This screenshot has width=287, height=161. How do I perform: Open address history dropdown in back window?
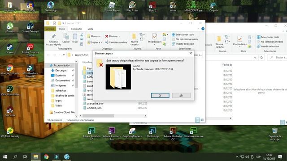pos(255,58)
